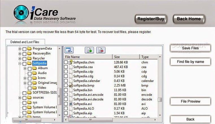Click the file list scroll-down arrow
215x124 pixels.
[x=160, y=115]
